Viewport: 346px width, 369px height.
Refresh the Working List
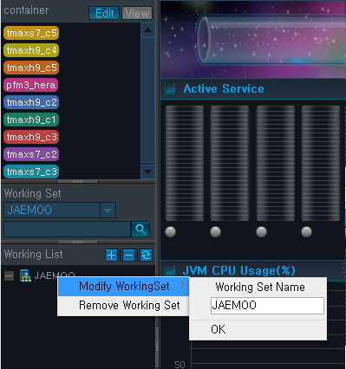pyautogui.click(x=146, y=256)
